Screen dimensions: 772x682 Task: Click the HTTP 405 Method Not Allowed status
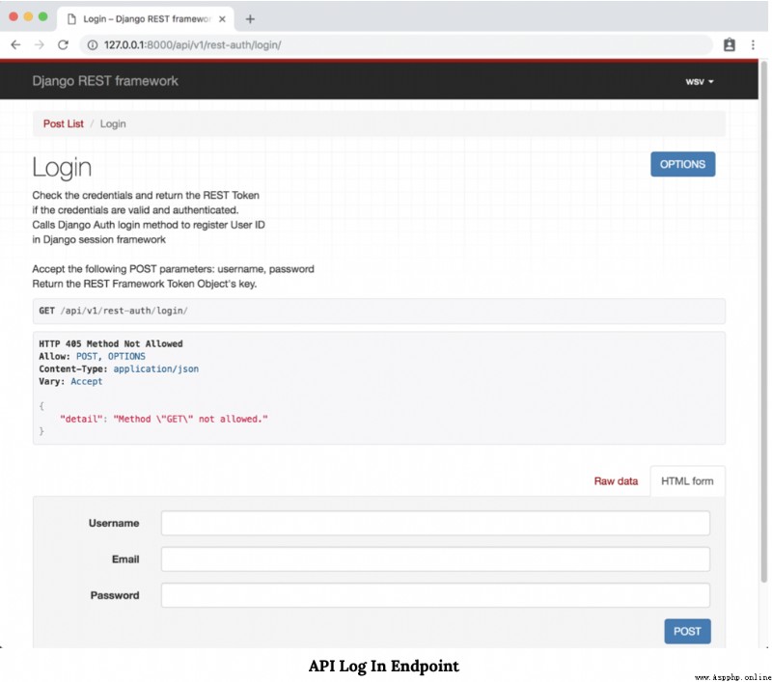tap(111, 344)
